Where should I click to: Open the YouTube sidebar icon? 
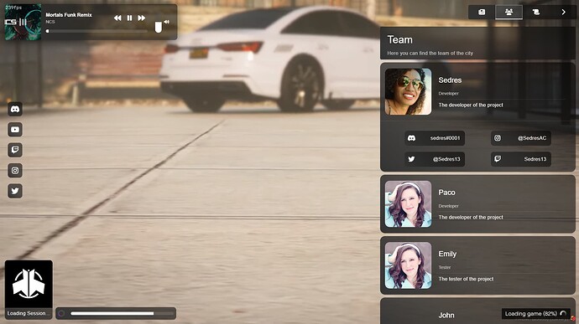[15, 130]
